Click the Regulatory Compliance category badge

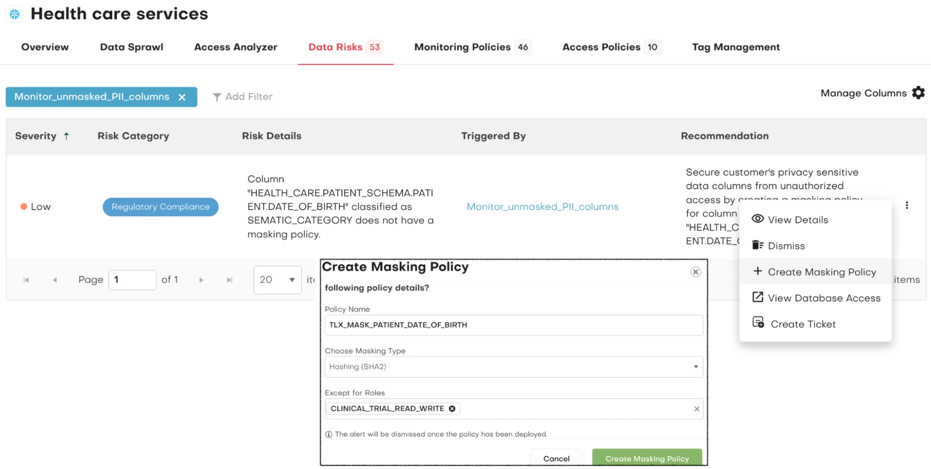tap(160, 207)
